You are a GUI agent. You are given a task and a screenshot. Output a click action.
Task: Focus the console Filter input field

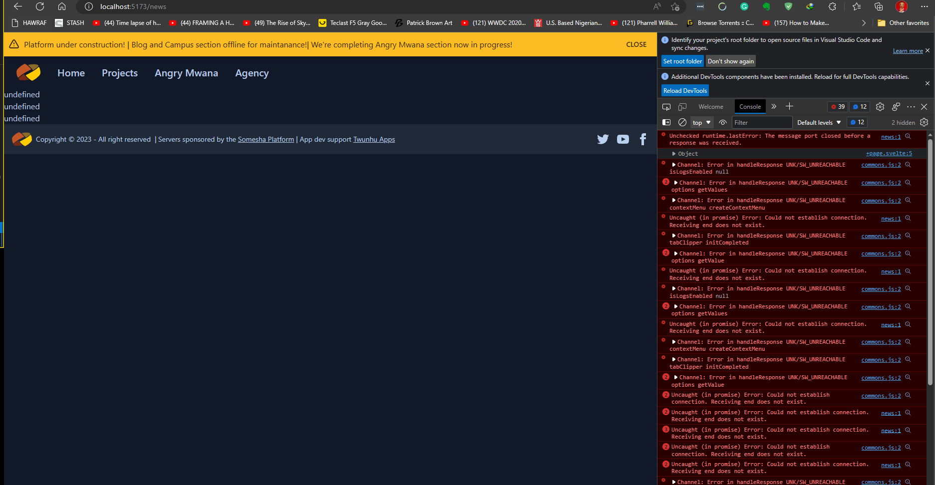pyautogui.click(x=762, y=122)
